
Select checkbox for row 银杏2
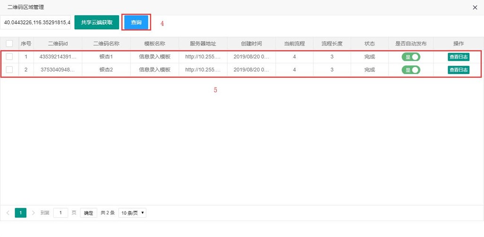click(9, 70)
